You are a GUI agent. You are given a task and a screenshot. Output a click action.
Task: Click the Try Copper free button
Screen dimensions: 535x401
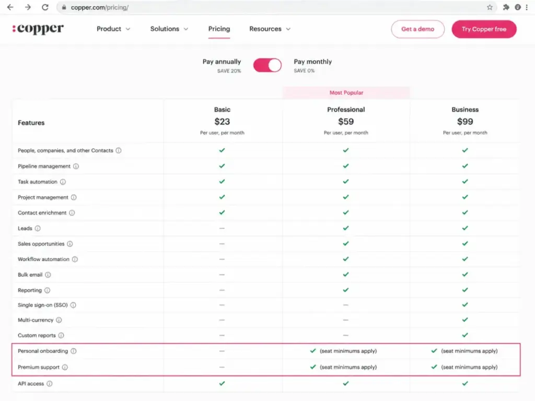coord(484,29)
